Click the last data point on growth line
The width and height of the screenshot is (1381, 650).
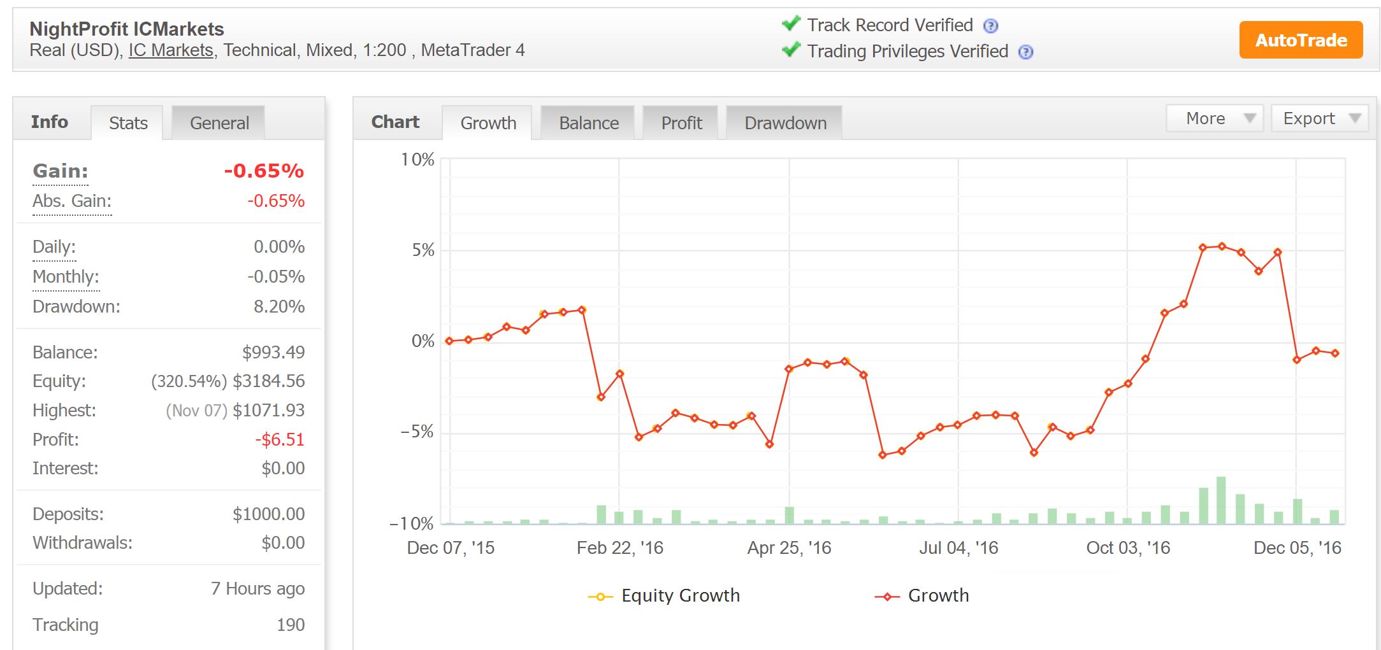(x=1335, y=353)
